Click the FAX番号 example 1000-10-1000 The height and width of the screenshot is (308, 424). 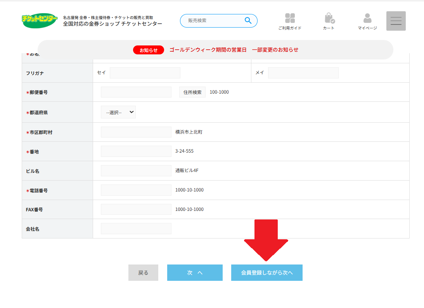(x=189, y=209)
